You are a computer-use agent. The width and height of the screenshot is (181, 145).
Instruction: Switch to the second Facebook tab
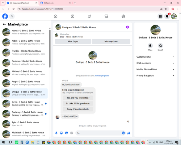coord(55,3)
